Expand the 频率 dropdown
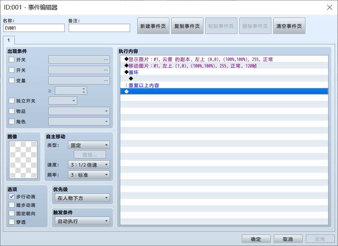338x246 pixels. tap(89, 175)
